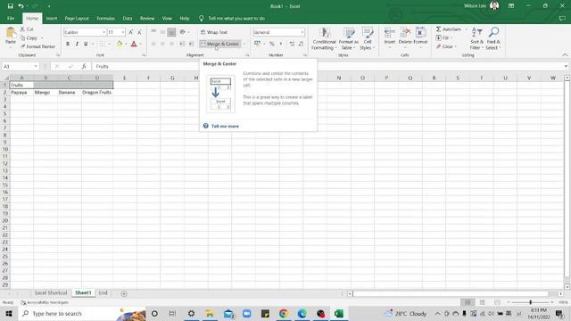The width and height of the screenshot is (571, 321).
Task: Align text right in the cell
Action: [171, 44]
